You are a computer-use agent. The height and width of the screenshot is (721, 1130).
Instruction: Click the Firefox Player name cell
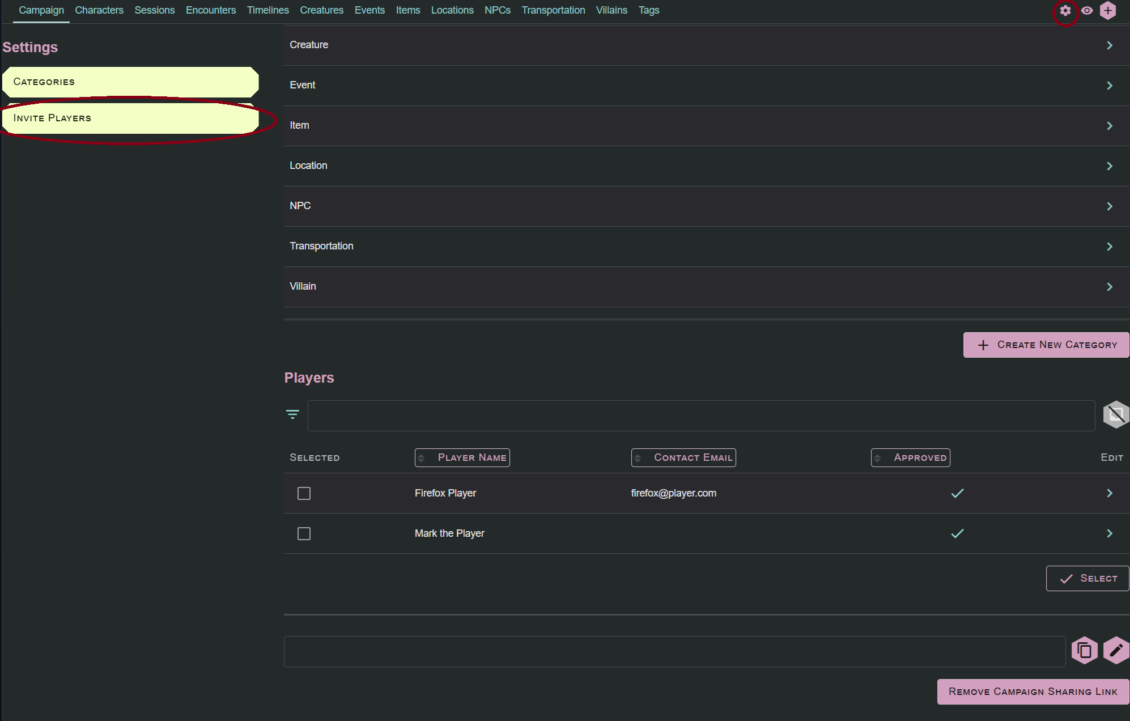[445, 493]
